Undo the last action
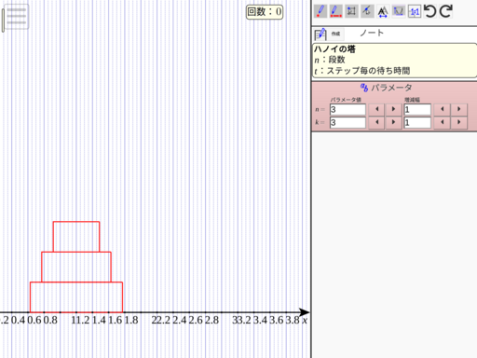This screenshot has width=477, height=358. coord(430,11)
